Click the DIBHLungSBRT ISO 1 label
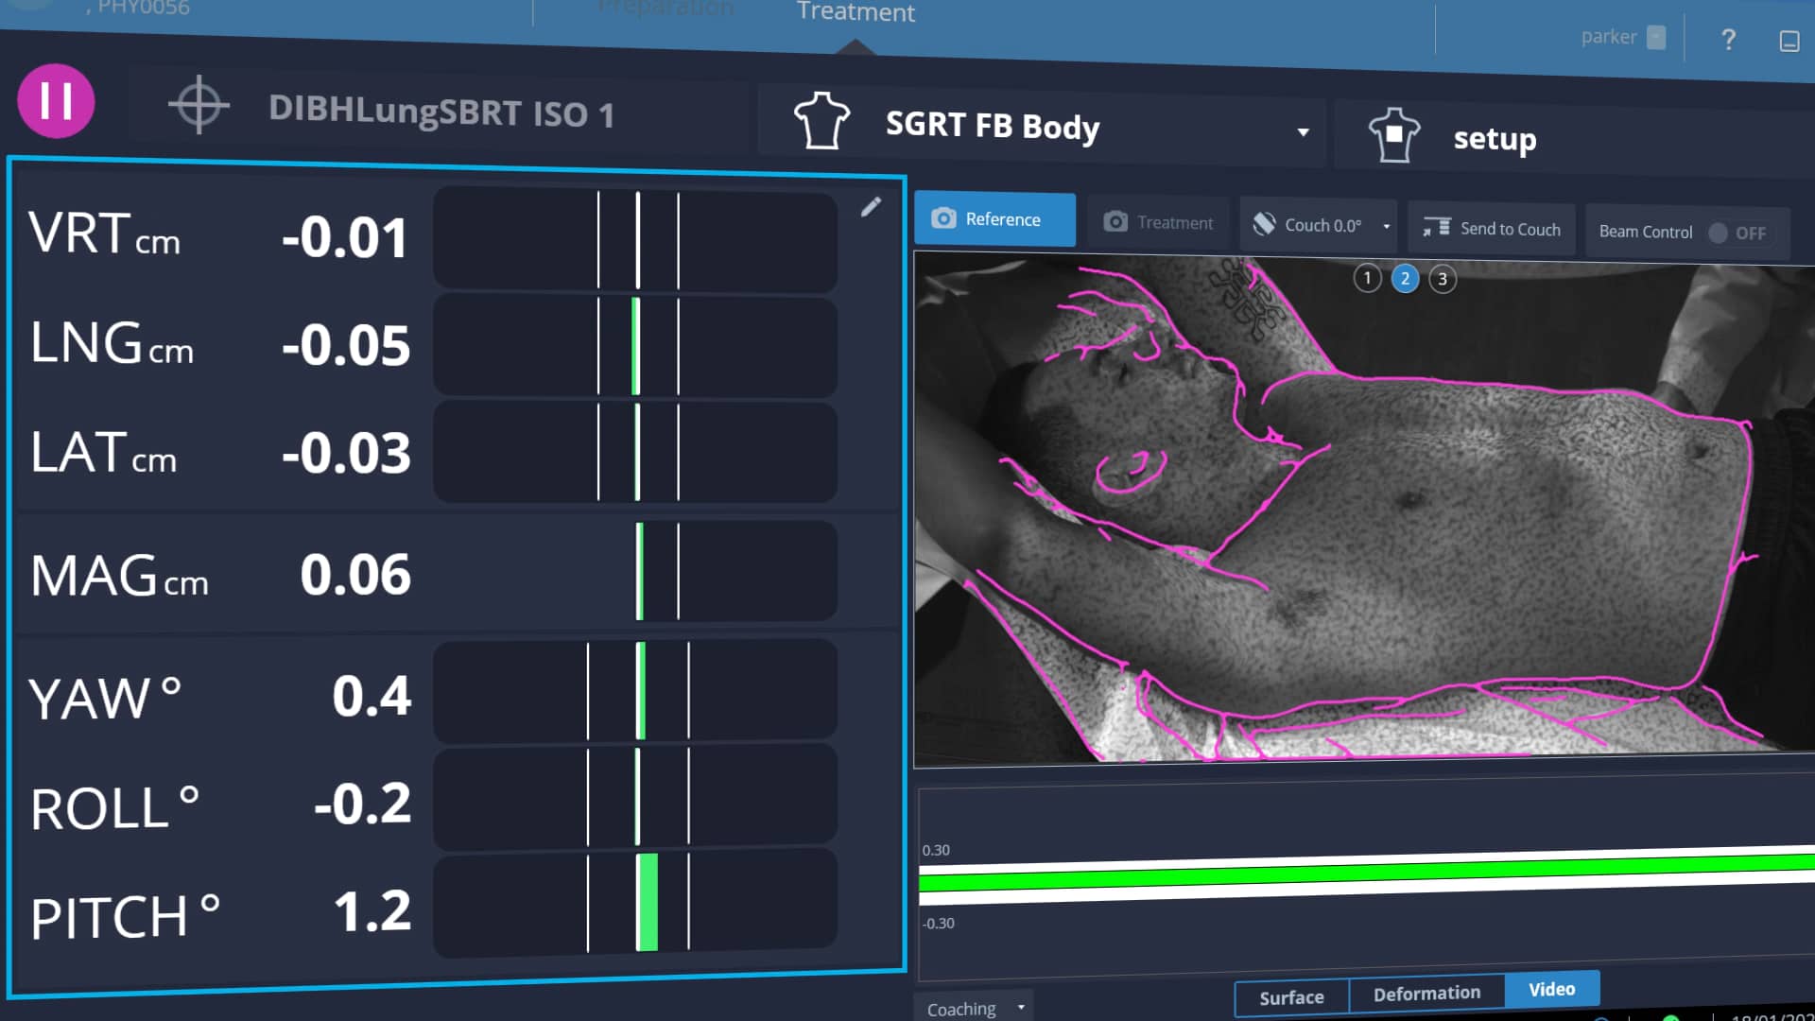The image size is (1815, 1021). click(441, 112)
